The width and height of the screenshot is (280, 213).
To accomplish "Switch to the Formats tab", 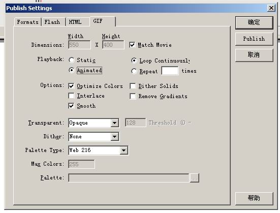I will point(27,22).
